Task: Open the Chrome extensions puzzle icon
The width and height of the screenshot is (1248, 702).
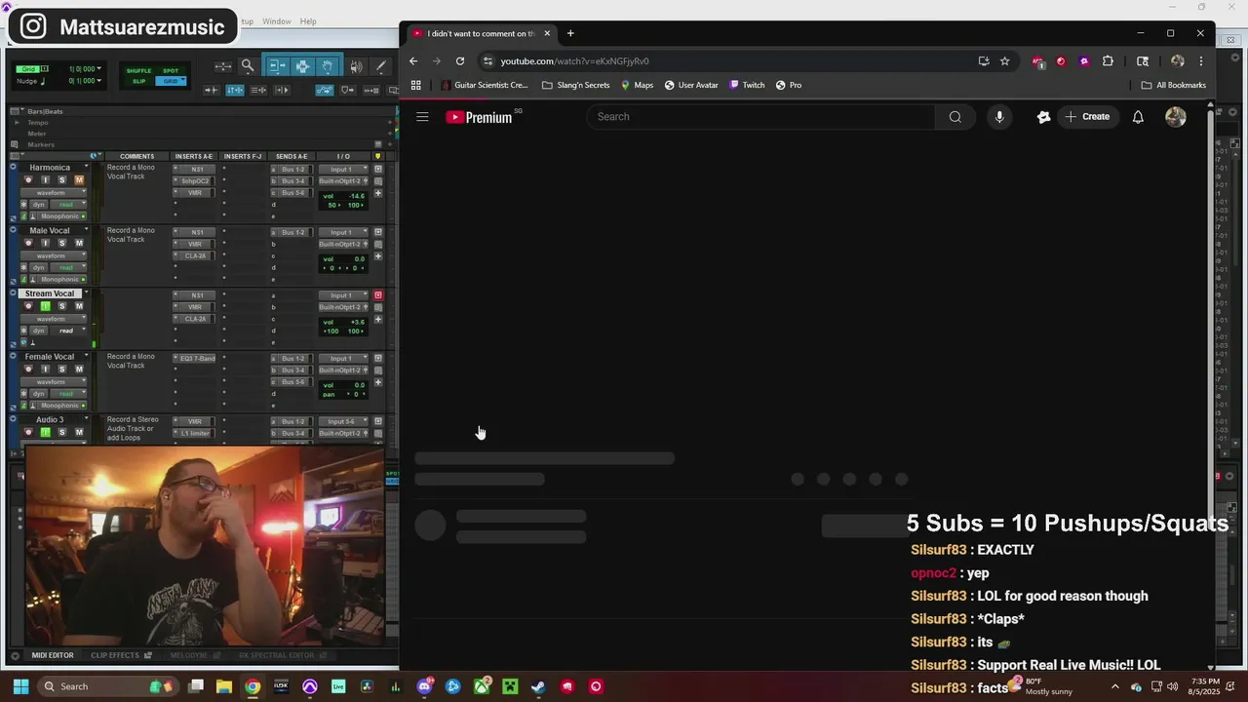Action: point(1108,60)
